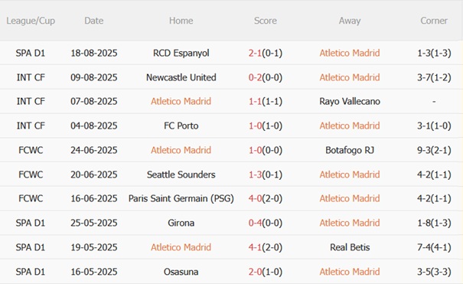Click the League/Cup column header
Image resolution: width=463 pixels, height=284 pixels.
coord(31,21)
